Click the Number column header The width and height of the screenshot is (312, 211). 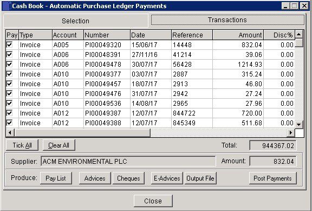pos(107,35)
